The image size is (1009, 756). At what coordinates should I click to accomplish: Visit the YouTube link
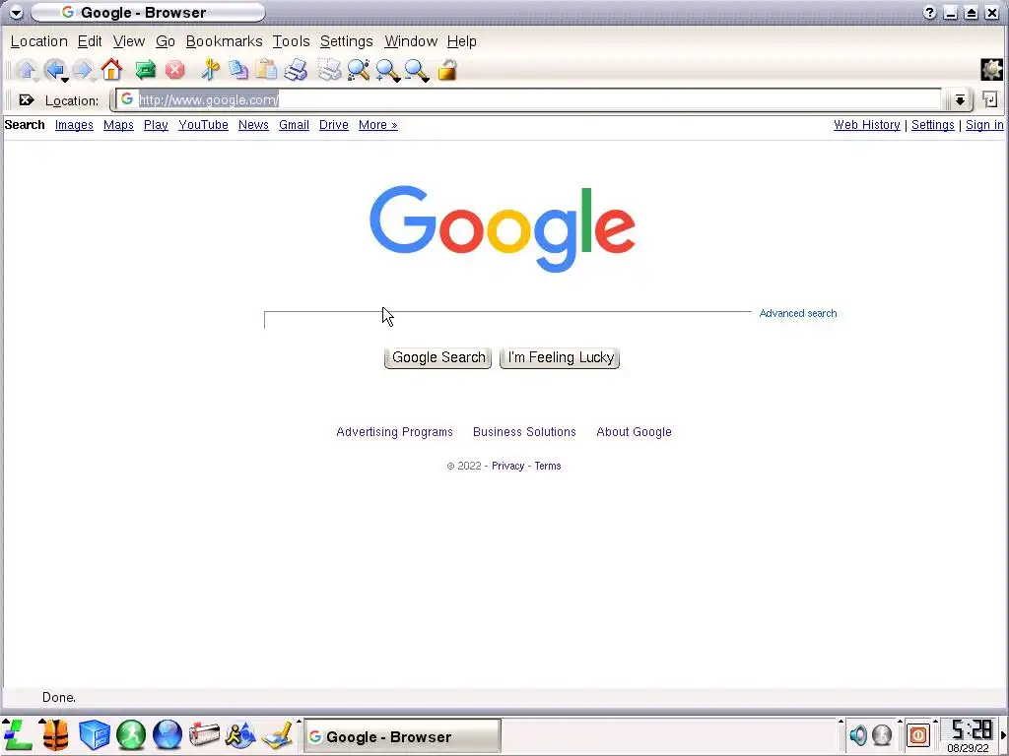pyautogui.click(x=203, y=125)
